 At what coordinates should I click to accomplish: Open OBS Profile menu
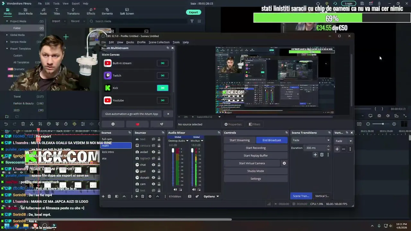(x=141, y=42)
